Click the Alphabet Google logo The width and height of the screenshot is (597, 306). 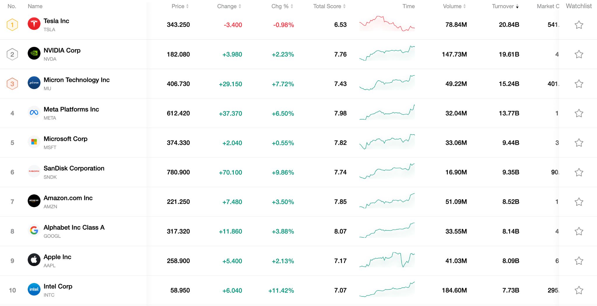pyautogui.click(x=34, y=231)
